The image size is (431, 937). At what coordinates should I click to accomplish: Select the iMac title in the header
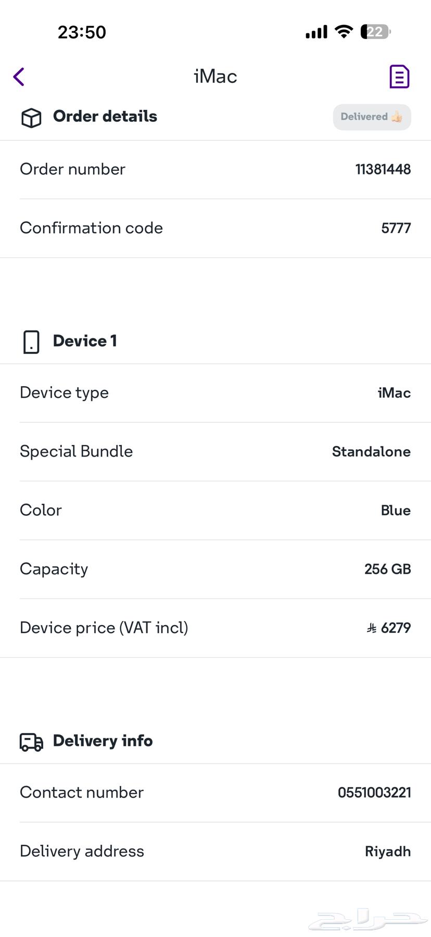click(x=215, y=76)
